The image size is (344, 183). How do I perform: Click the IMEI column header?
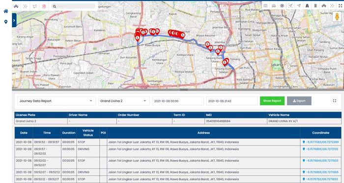pyautogui.click(x=235, y=115)
